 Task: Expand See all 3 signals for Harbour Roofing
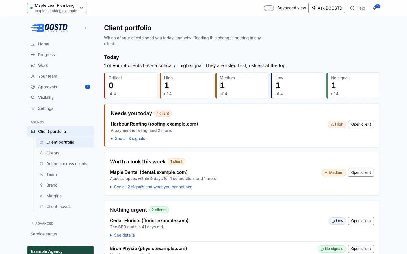pos(128,139)
